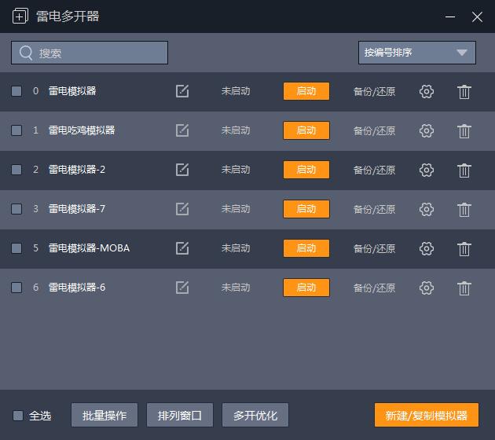Click 启动 for 雷电模拟器 row 0
Viewport: 495px width, 440px height.
(306, 91)
